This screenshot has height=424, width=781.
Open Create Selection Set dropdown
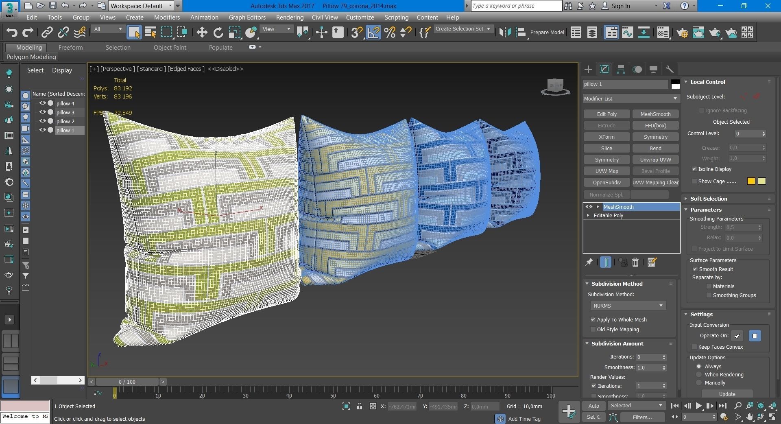463,29
